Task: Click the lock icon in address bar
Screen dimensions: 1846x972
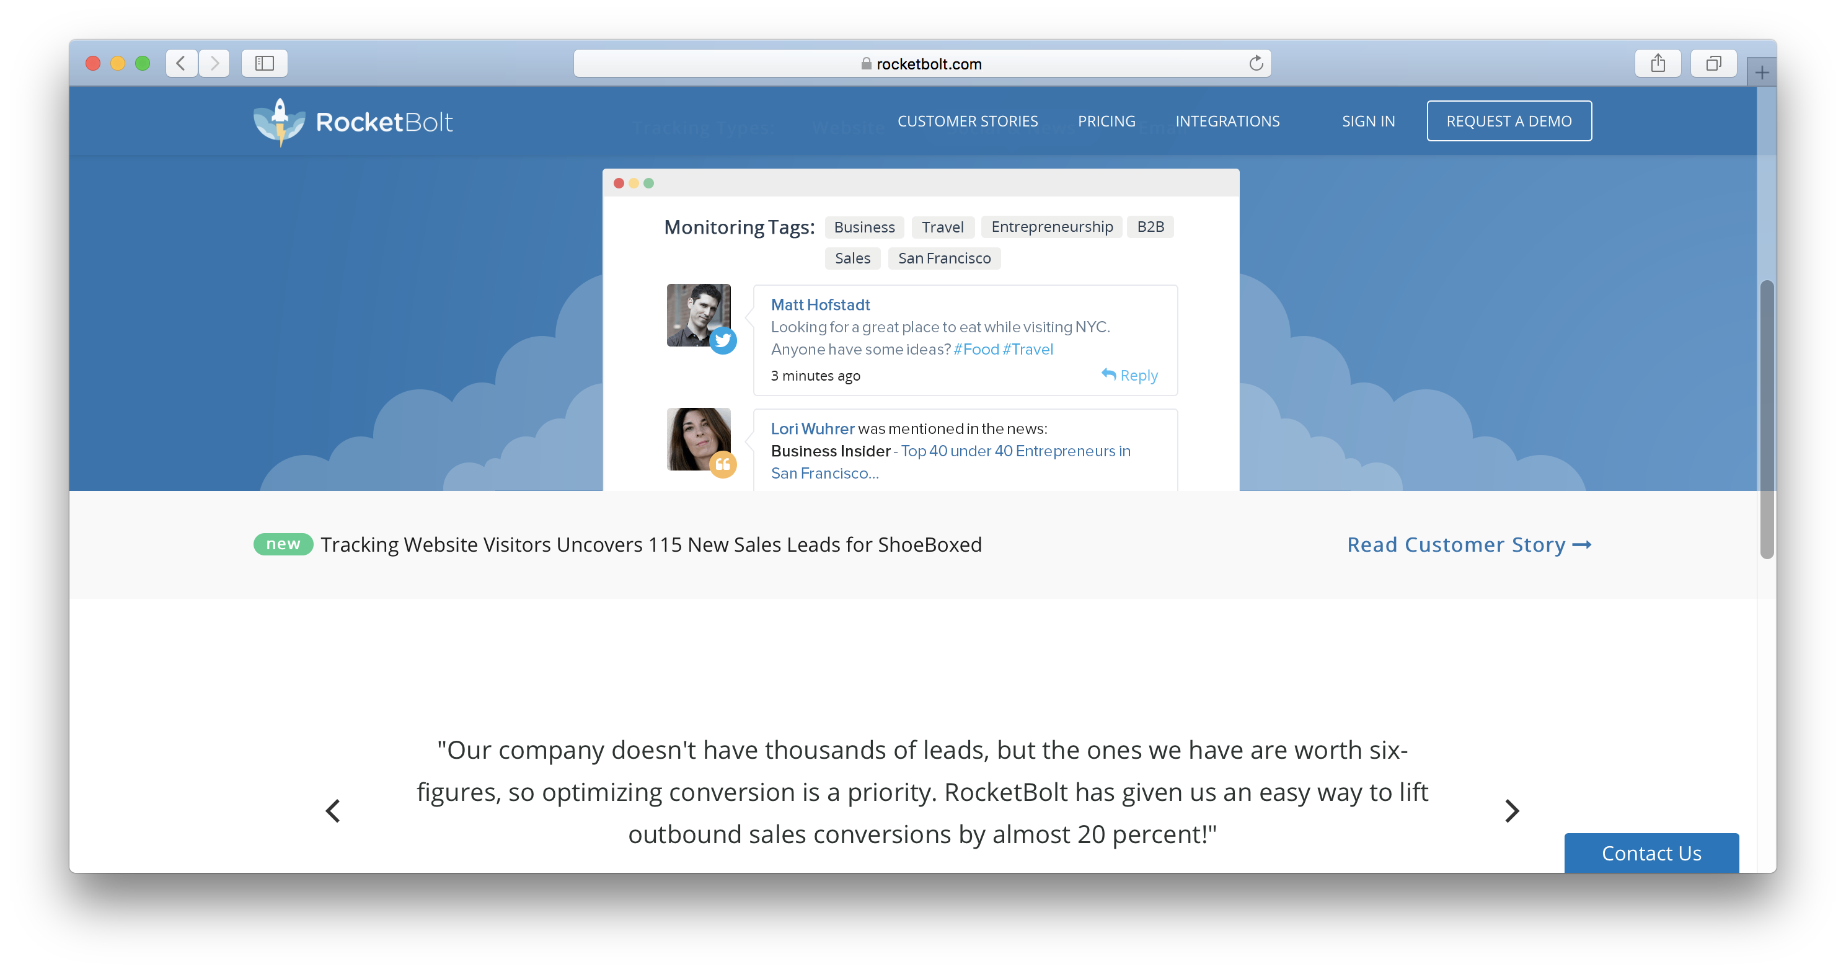Action: pos(866,64)
